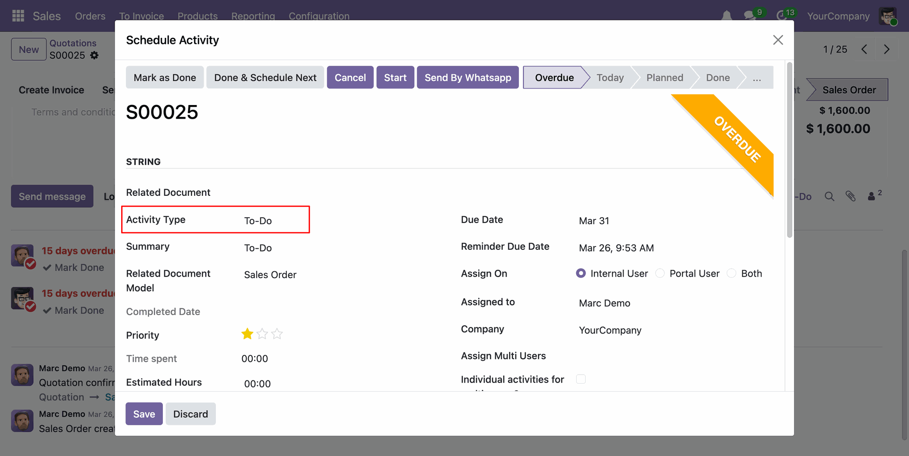The height and width of the screenshot is (456, 909).
Task: Open the Activity Type To-Do dropdown
Action: pos(275,221)
